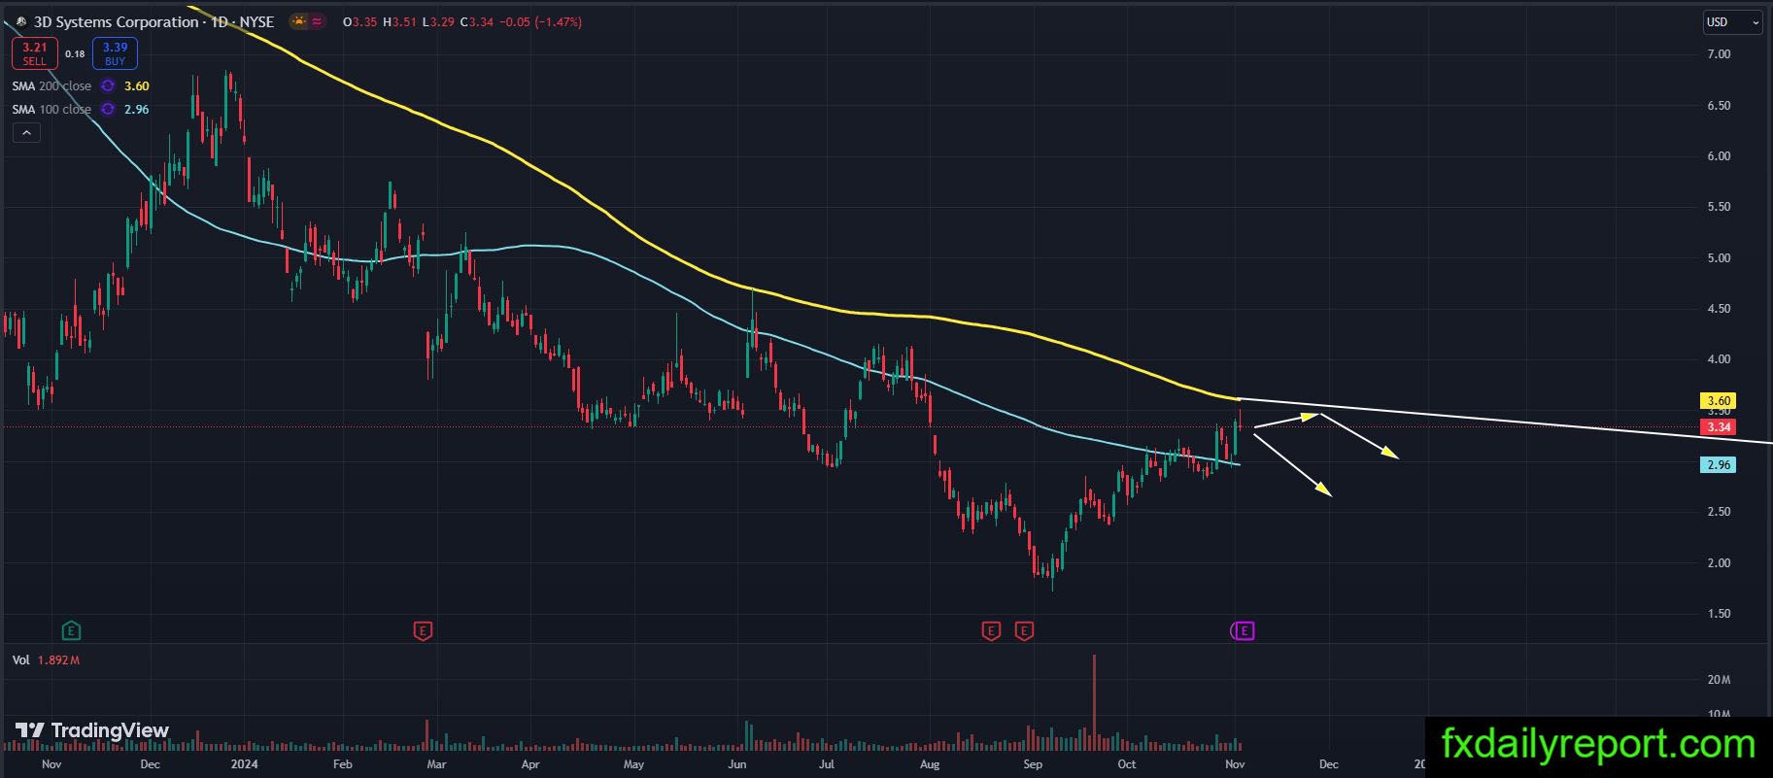The width and height of the screenshot is (1773, 778).
Task: Click the close price C3.34 in the header
Action: click(x=476, y=21)
